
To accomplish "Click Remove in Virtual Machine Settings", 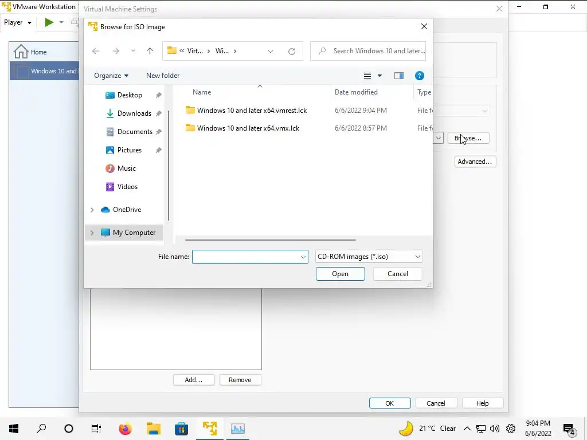I will pyautogui.click(x=240, y=380).
